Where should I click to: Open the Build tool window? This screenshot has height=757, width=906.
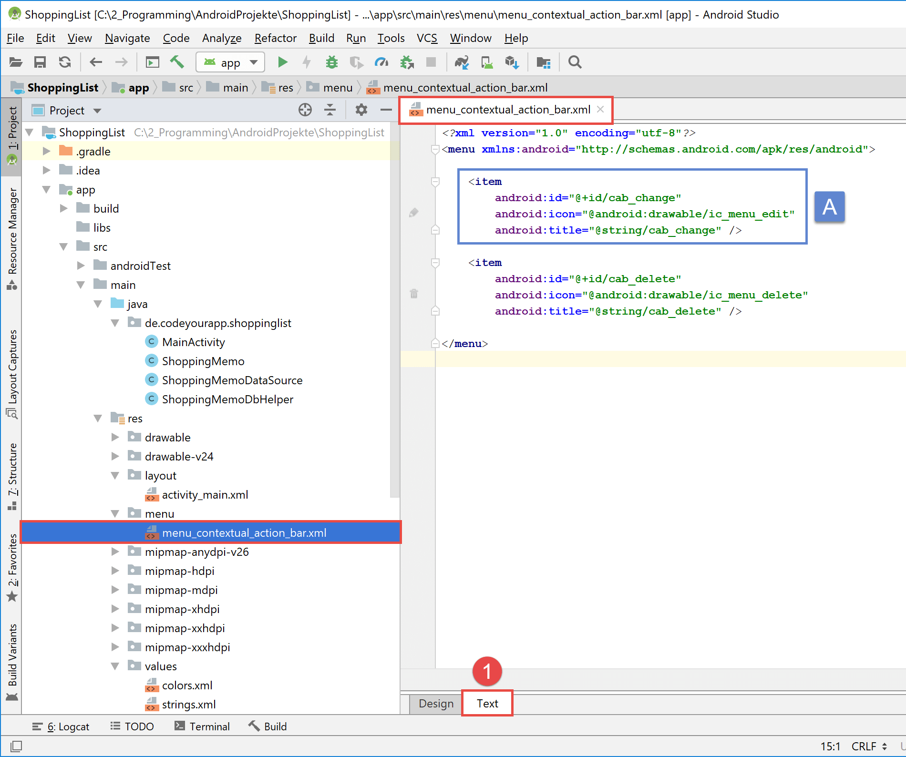268,726
